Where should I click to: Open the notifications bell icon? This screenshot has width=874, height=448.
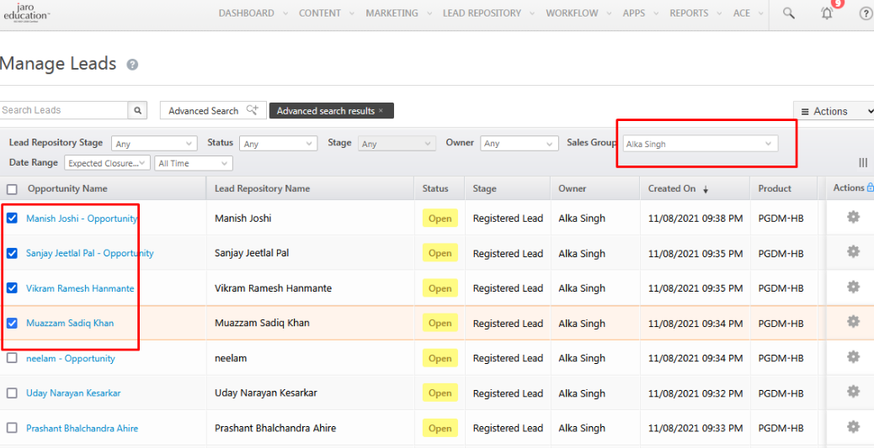pos(827,13)
